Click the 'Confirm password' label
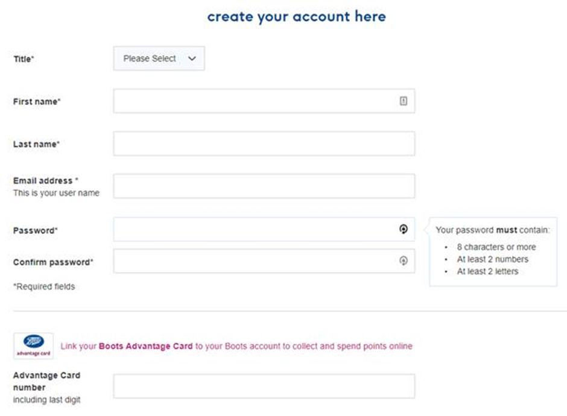 tap(53, 262)
